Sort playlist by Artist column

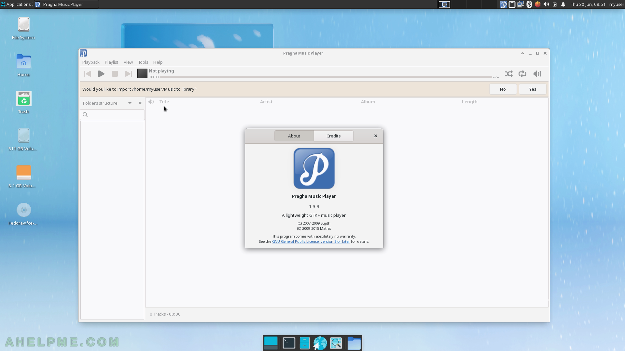[x=308, y=102]
